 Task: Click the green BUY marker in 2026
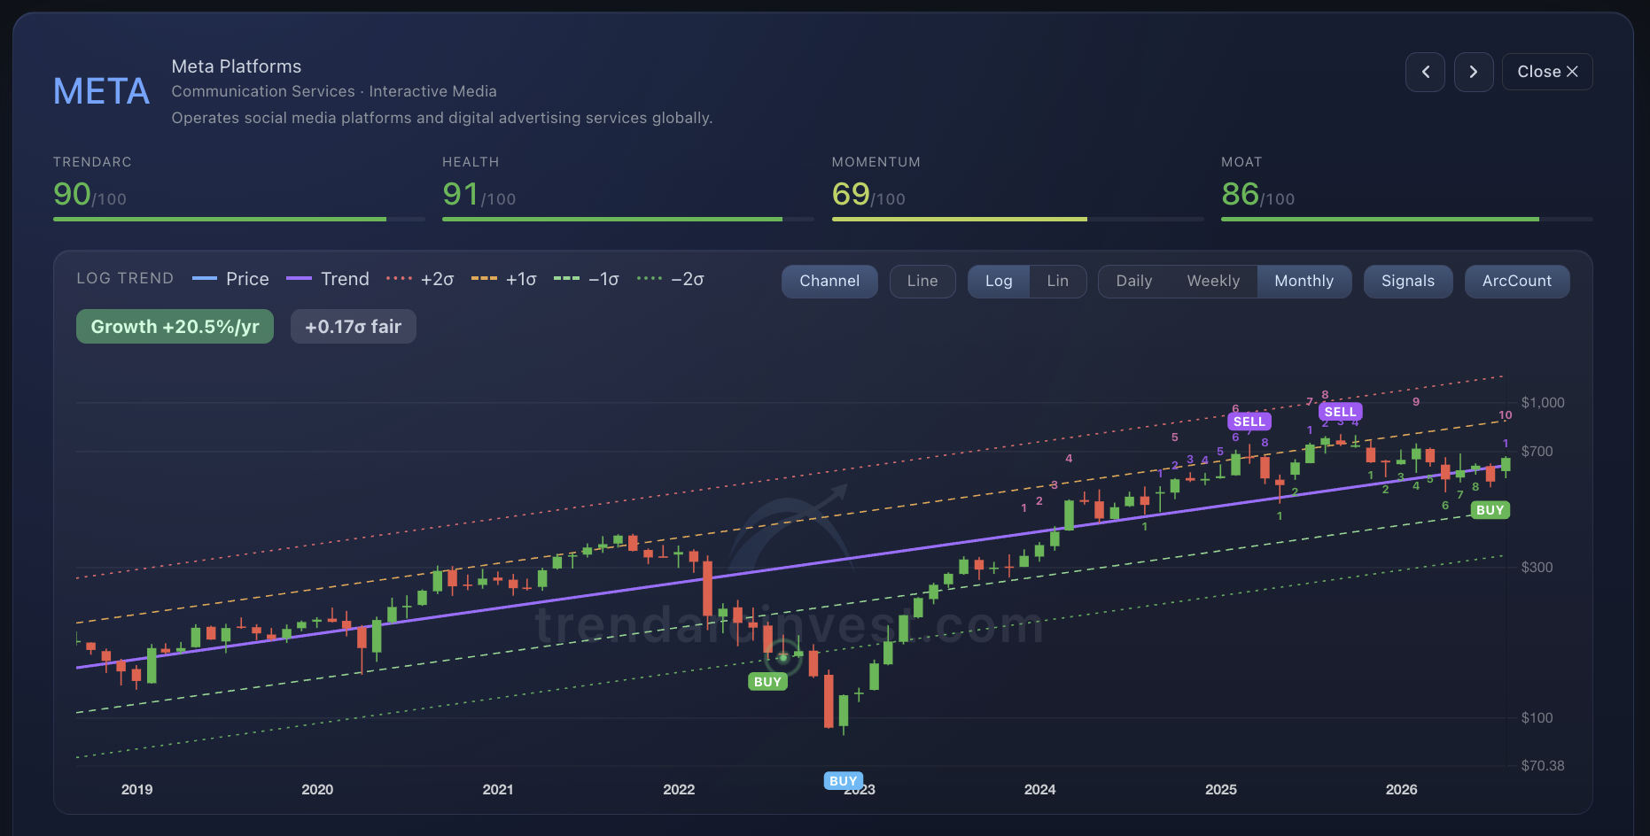[1490, 510]
